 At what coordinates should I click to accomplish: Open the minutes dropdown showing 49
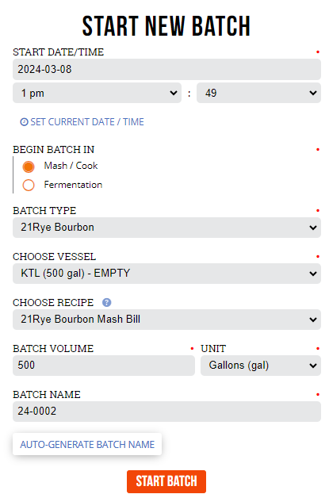pos(258,93)
